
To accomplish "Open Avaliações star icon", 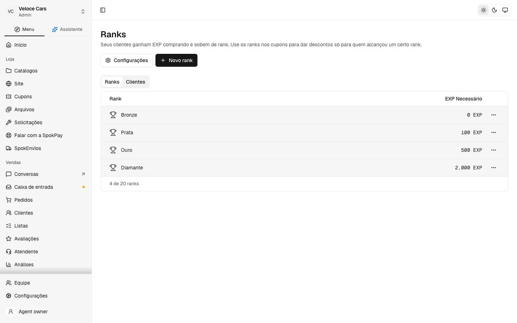I will pyautogui.click(x=9, y=239).
